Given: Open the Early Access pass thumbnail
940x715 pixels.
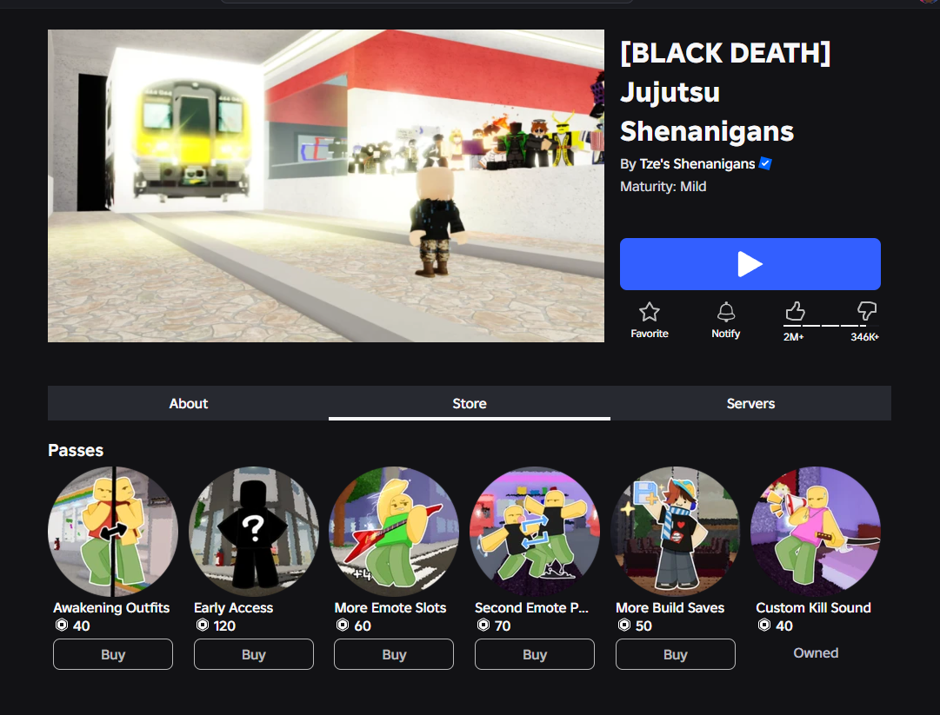Looking at the screenshot, I should pyautogui.click(x=254, y=532).
